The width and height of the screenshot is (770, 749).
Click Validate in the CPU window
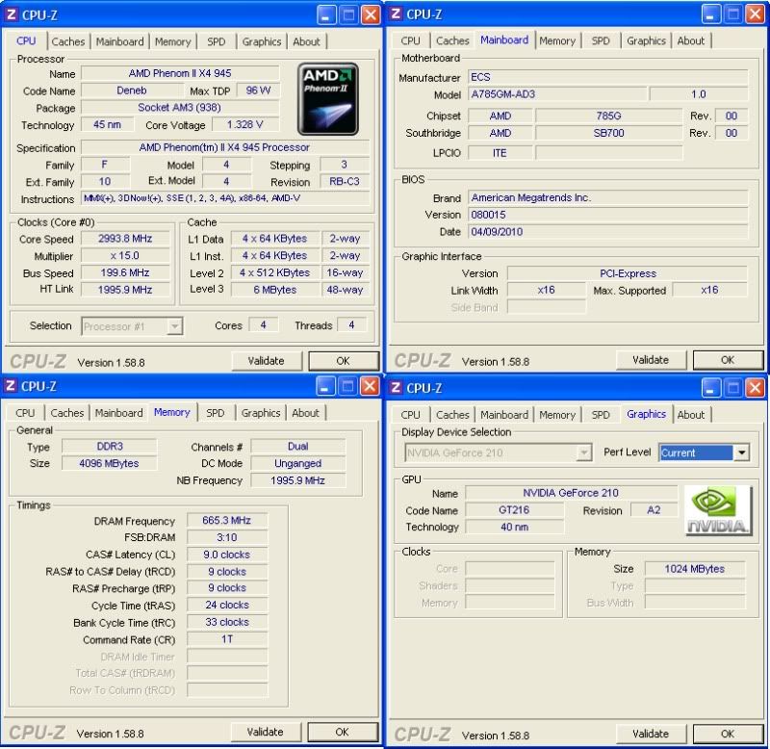click(x=267, y=361)
